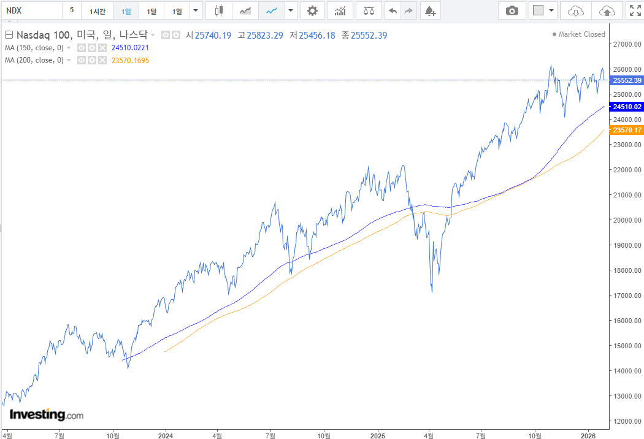Collapse the legend with the minus box
The image size is (644, 439).
coord(9,35)
